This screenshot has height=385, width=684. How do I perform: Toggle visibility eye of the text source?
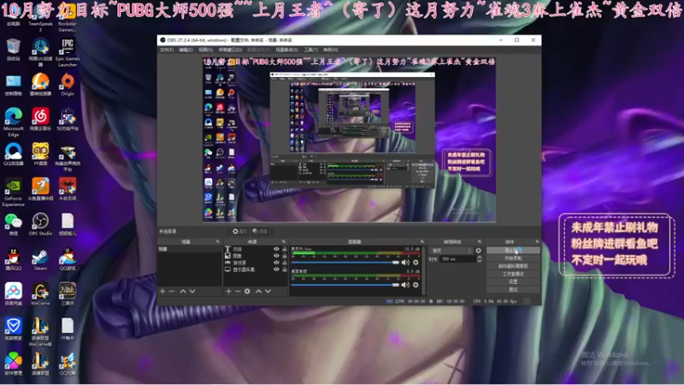(276, 249)
